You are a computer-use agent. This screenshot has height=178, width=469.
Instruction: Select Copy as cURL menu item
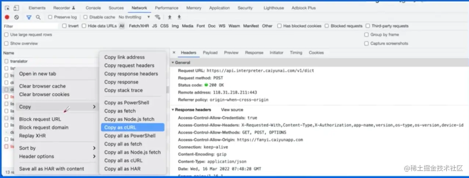[132, 127]
